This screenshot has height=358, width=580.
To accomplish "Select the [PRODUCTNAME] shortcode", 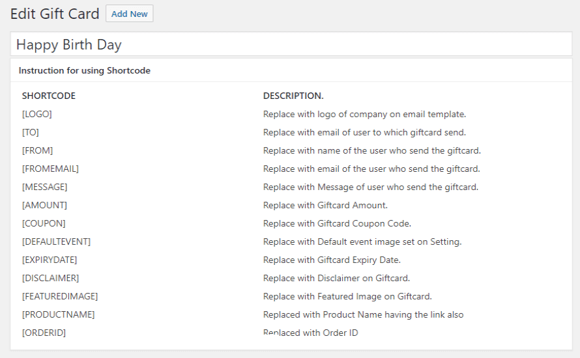I will pos(58,314).
